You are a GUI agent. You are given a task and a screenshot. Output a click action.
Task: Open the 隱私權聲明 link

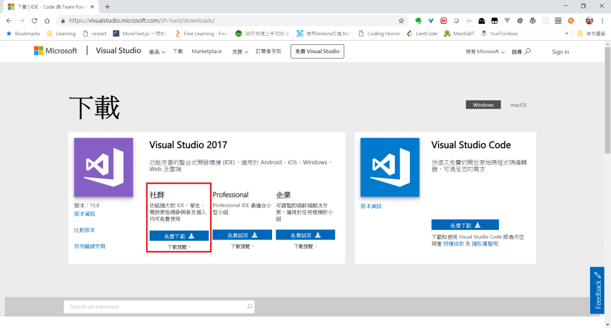485,244
